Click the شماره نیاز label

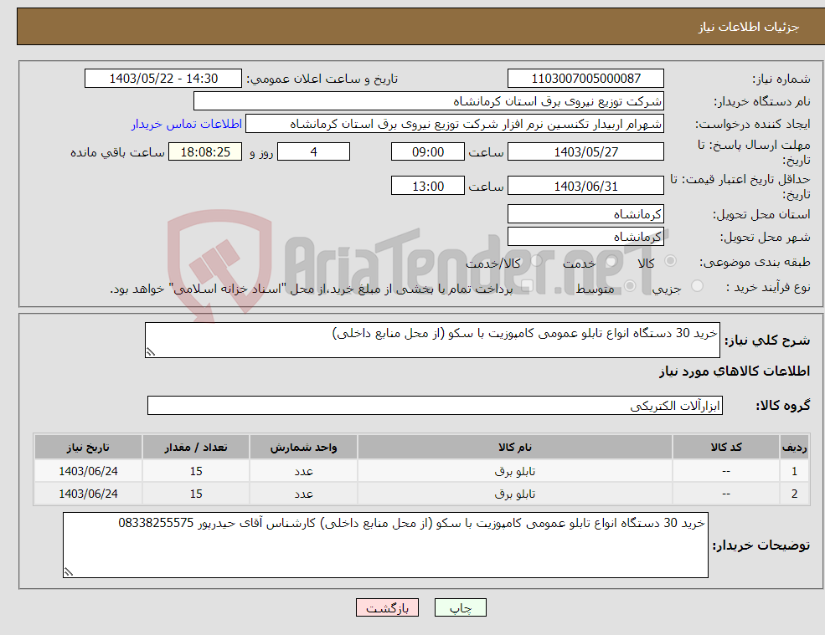[781, 79]
